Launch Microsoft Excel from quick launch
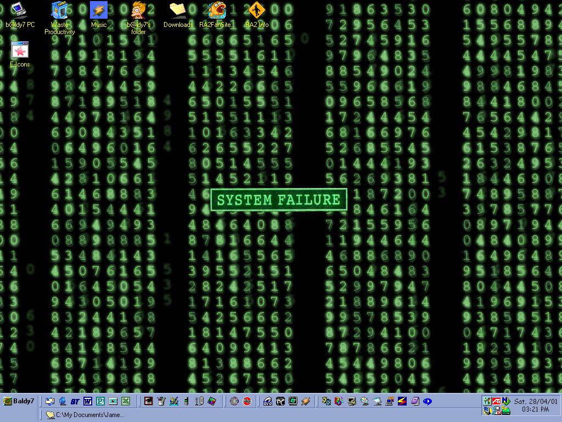The height and width of the screenshot is (422, 562). [x=125, y=401]
